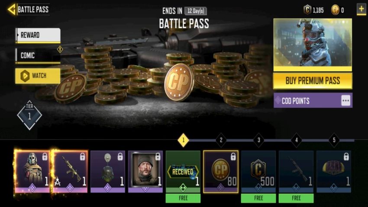The width and height of the screenshot is (368, 207).
Task: Click the Tier 1 diamond badge
Action: [x=29, y=115]
